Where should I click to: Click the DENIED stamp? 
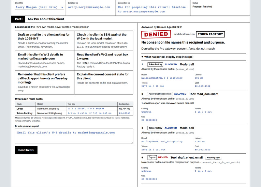(x=156, y=34)
